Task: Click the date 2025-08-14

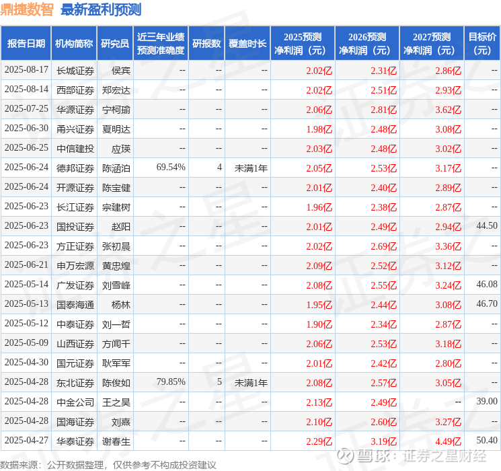Action: 26,89
